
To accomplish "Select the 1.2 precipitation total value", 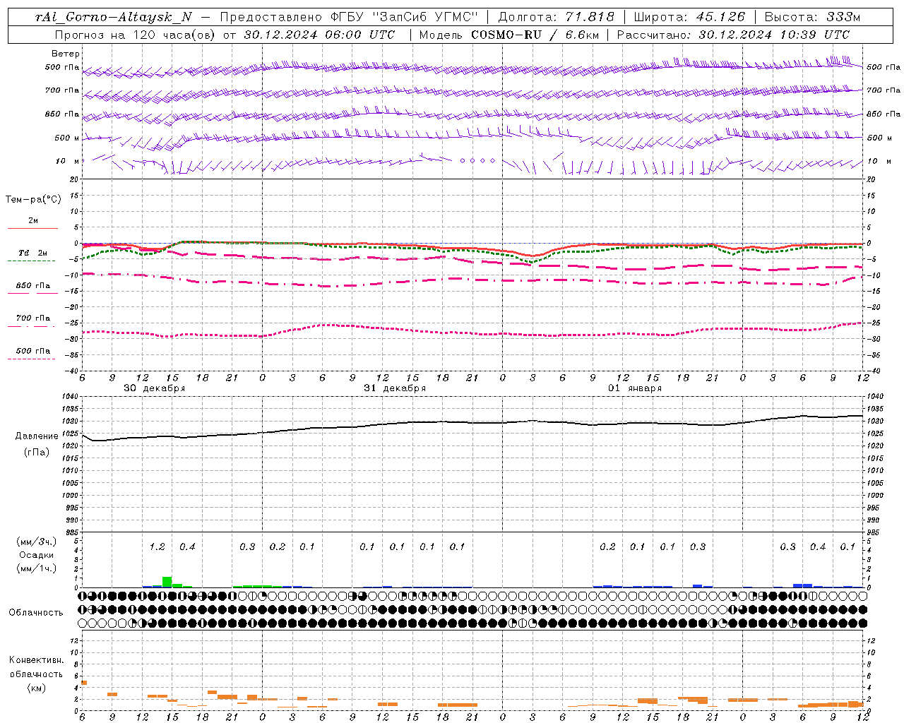I will point(157,546).
